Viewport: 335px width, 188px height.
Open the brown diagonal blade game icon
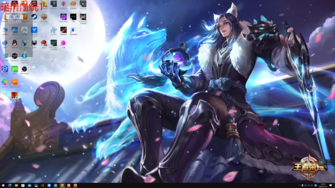tap(64, 30)
